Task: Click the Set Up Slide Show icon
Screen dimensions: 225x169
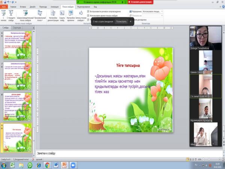Action: click(x=53, y=13)
